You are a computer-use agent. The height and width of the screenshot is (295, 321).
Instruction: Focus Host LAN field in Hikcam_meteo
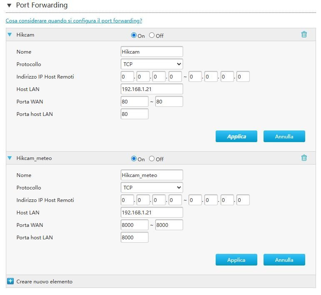[x=152, y=212]
